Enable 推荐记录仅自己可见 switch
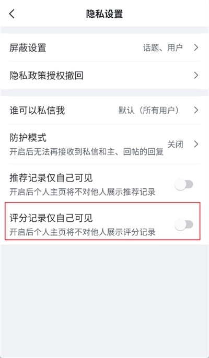Viewport: 209px width, 358px height. click(184, 185)
